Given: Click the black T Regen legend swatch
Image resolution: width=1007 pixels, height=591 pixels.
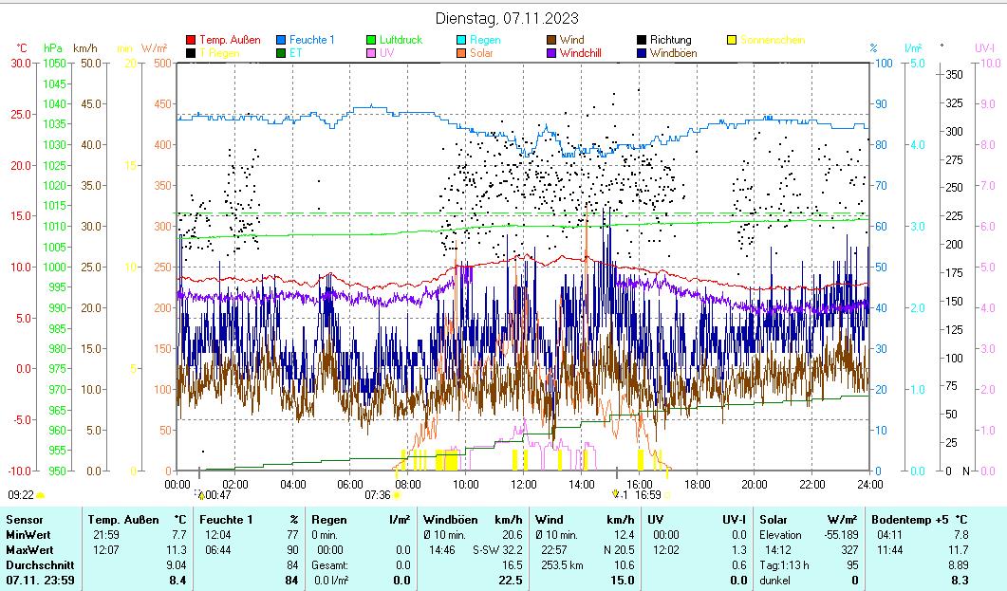Looking at the screenshot, I should click(191, 53).
